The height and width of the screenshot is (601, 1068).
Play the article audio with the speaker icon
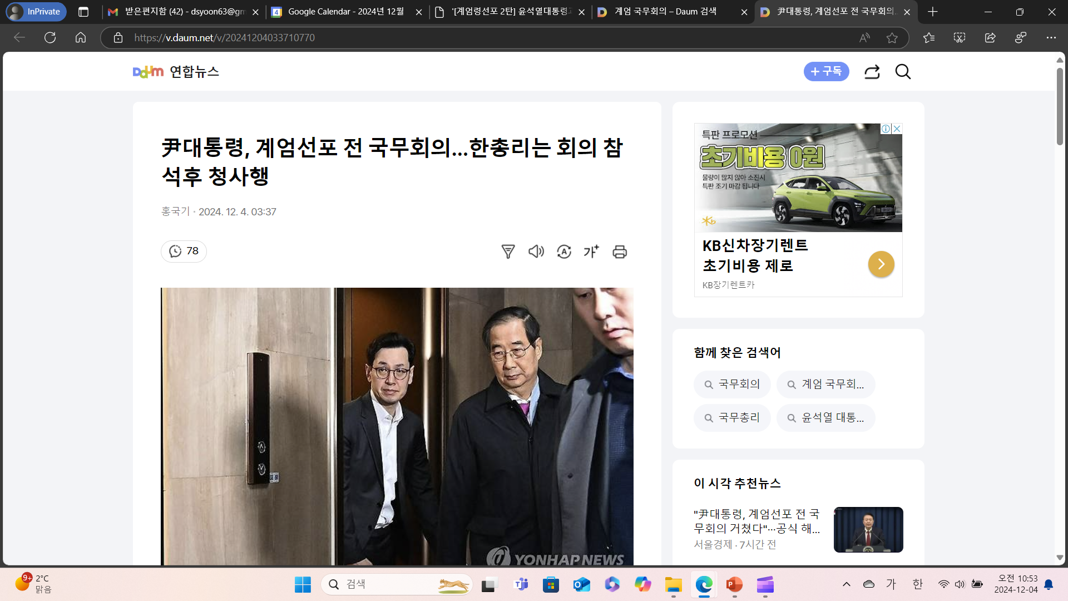point(536,252)
